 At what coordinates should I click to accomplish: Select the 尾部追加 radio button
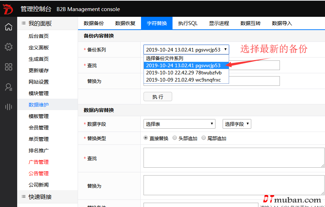(204, 138)
